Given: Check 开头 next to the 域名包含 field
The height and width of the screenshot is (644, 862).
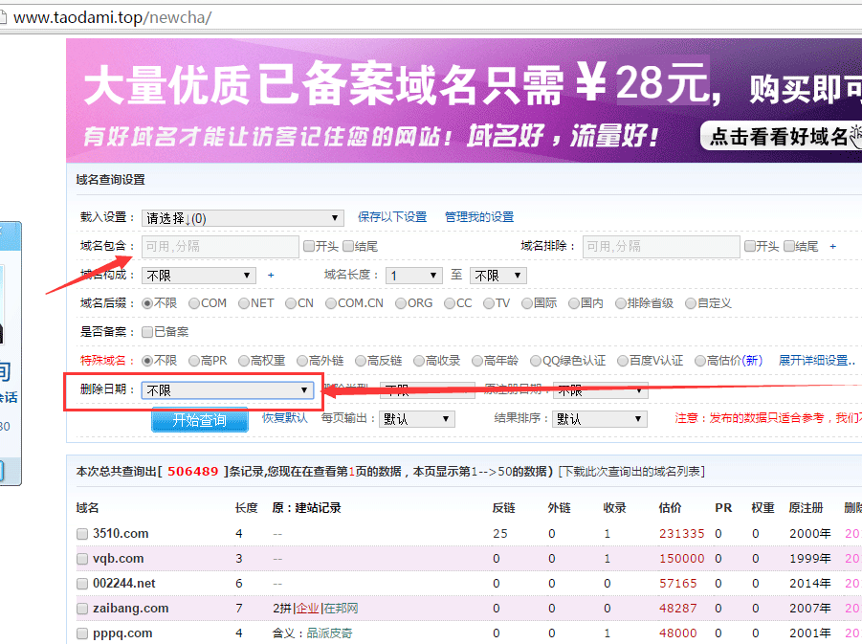Looking at the screenshot, I should tap(308, 246).
